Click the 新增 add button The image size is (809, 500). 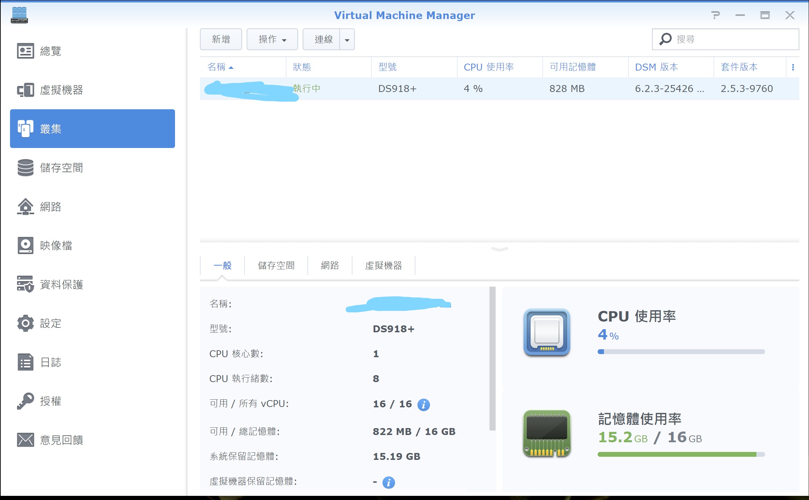pos(221,39)
